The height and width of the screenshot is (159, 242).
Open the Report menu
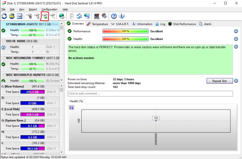tap(33, 9)
